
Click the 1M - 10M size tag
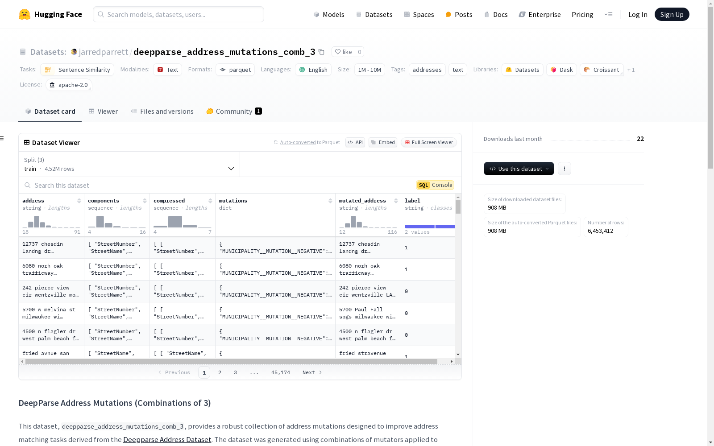[x=369, y=70]
